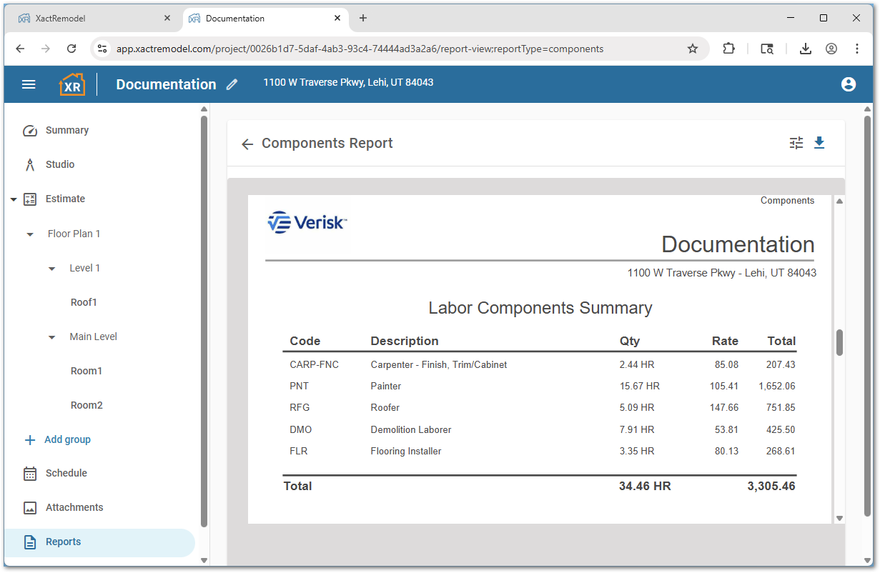Image resolution: width=880 pixels, height=573 pixels.
Task: Open the Summary section in the sidebar
Action: pos(66,130)
